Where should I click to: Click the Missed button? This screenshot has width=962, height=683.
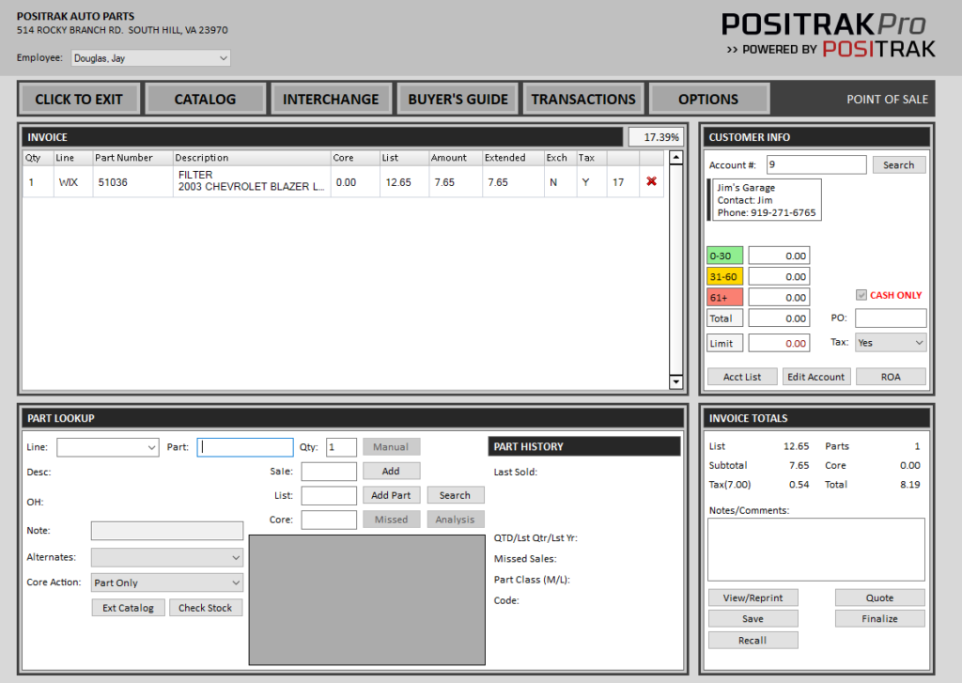click(392, 520)
